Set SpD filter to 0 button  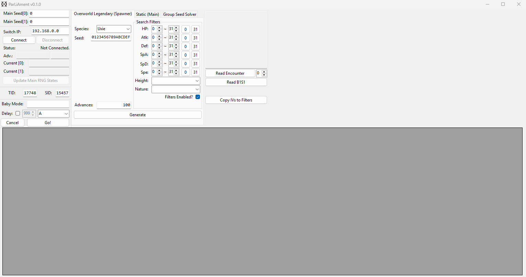coord(186,64)
